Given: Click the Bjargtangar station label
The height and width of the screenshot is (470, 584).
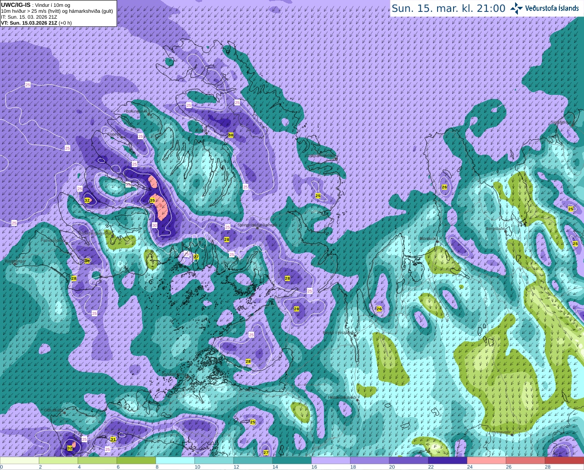Looking at the screenshot, I should (x=16, y=261).
